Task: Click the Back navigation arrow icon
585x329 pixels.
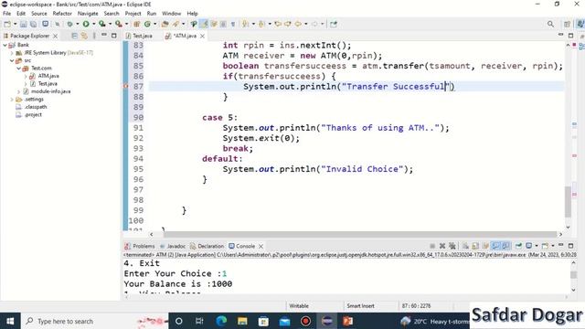Action: pyautogui.click(x=298, y=24)
